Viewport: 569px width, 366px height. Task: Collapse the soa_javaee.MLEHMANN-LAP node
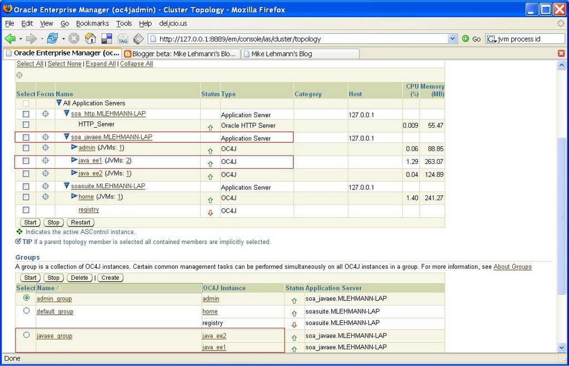pyautogui.click(x=67, y=137)
